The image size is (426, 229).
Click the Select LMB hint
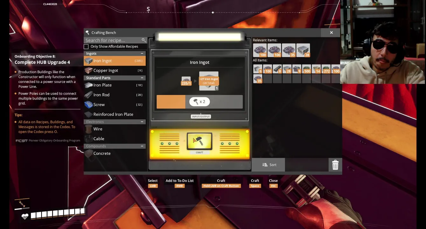point(153,183)
